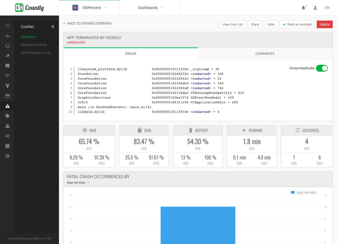
Task: Open the users people sidebar icon
Action: [x=7, y=126]
